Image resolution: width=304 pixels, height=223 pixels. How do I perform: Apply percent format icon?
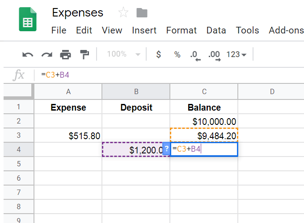tap(177, 55)
